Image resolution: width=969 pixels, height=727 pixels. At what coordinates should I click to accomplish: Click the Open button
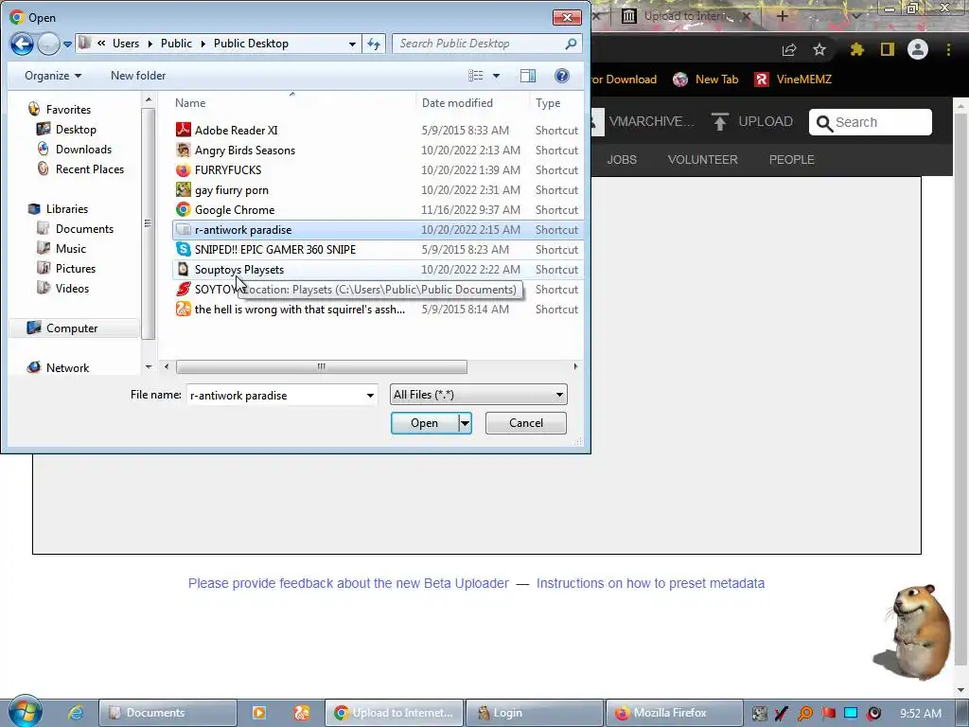[x=425, y=423]
